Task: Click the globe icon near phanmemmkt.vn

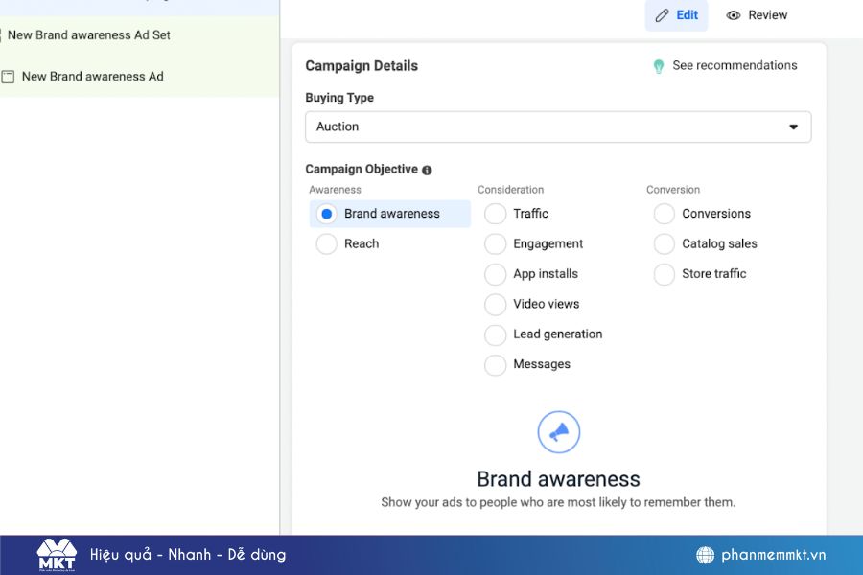Action: coord(705,555)
